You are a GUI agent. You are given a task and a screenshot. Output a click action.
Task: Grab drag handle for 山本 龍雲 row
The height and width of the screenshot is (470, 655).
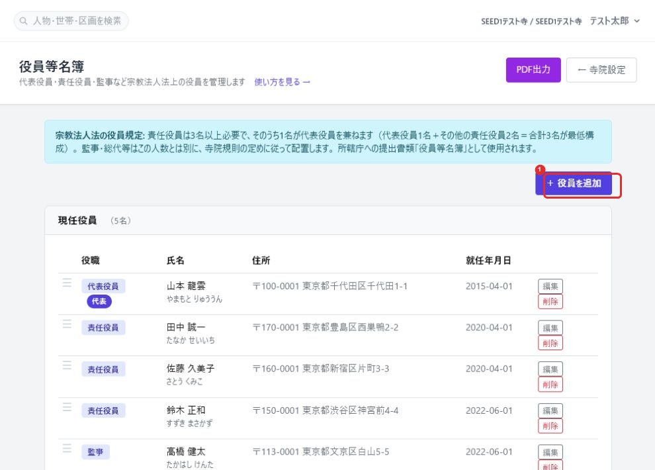67,283
